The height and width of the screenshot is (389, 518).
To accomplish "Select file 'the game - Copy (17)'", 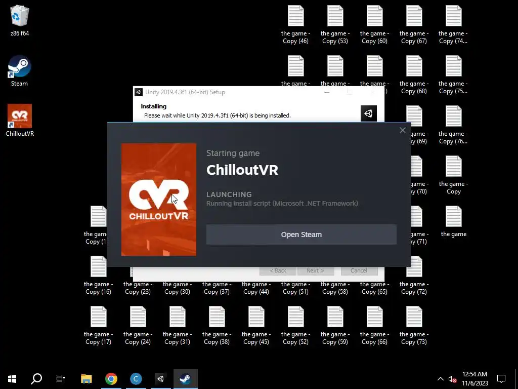I will click(x=98, y=326).
